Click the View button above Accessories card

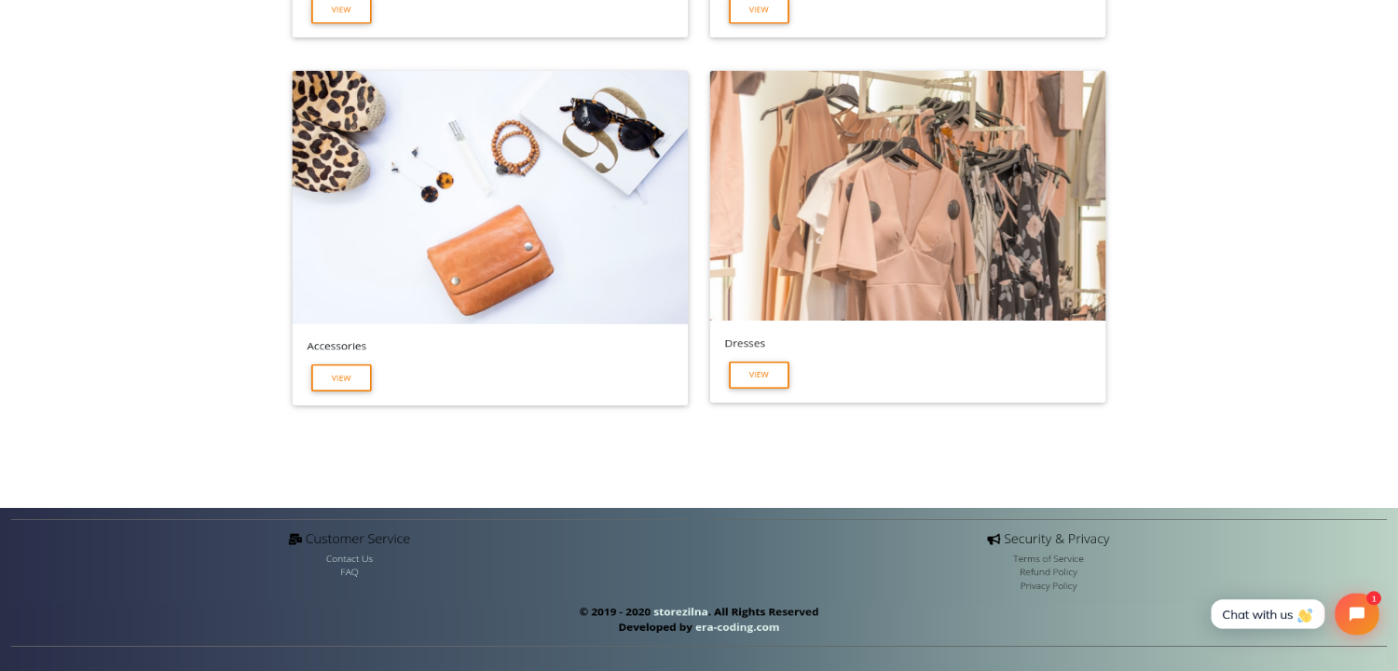pyautogui.click(x=341, y=10)
